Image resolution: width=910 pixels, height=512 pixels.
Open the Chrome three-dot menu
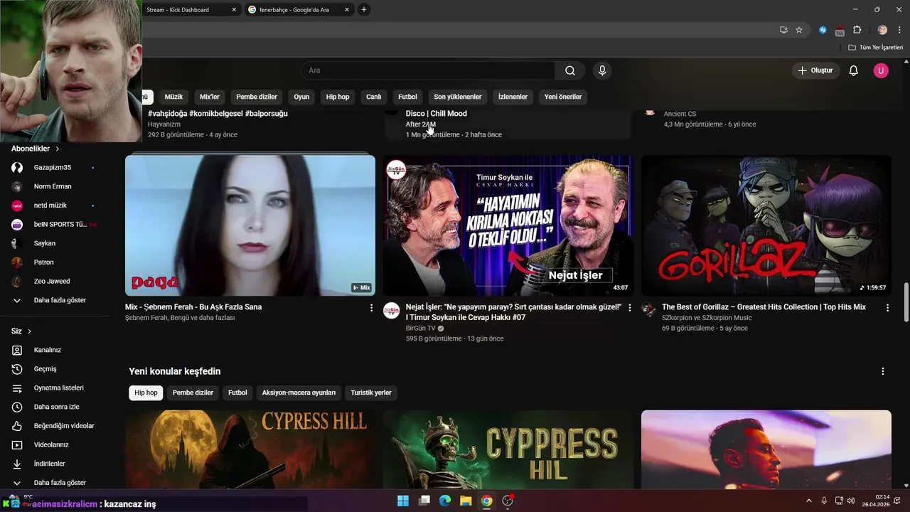pyautogui.click(x=899, y=30)
